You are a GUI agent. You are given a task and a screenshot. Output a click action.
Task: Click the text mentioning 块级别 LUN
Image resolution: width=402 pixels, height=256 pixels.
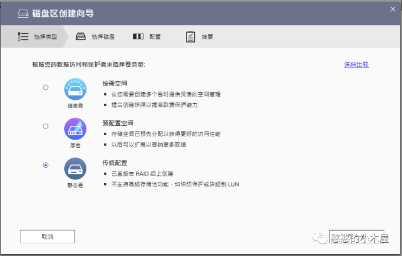pos(175,184)
